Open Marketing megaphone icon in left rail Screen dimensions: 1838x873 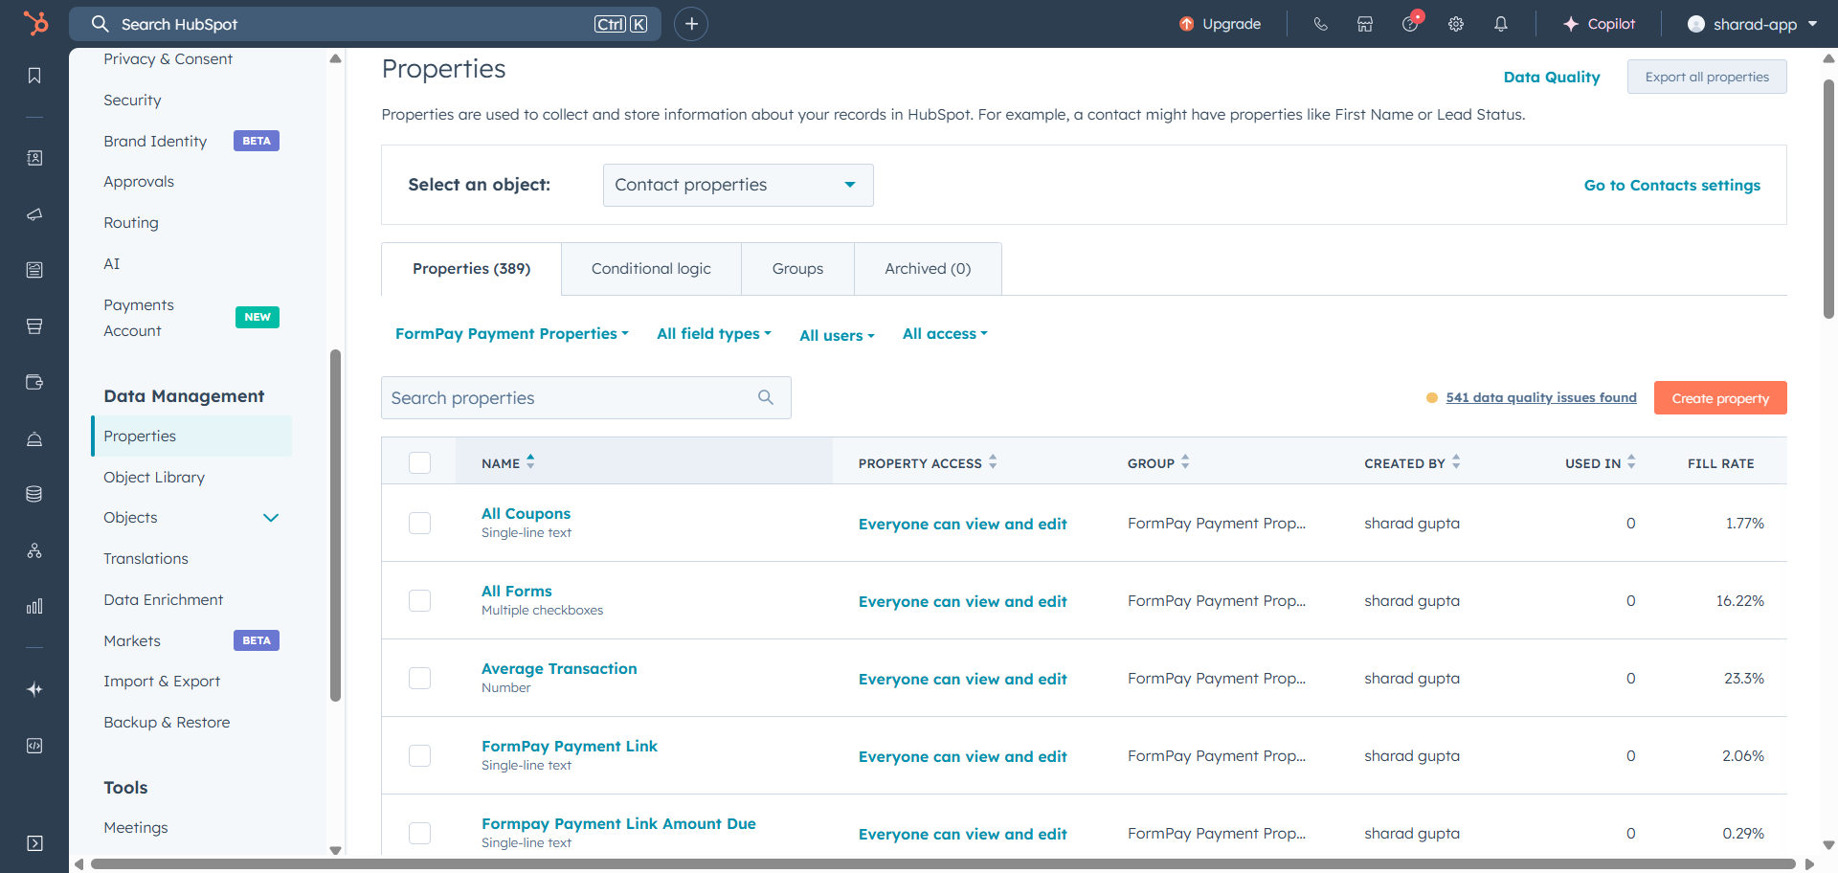point(34,214)
